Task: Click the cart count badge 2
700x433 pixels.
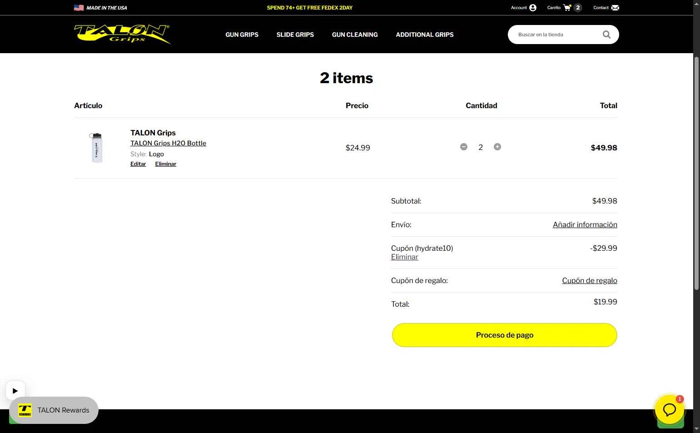Action: point(578,8)
